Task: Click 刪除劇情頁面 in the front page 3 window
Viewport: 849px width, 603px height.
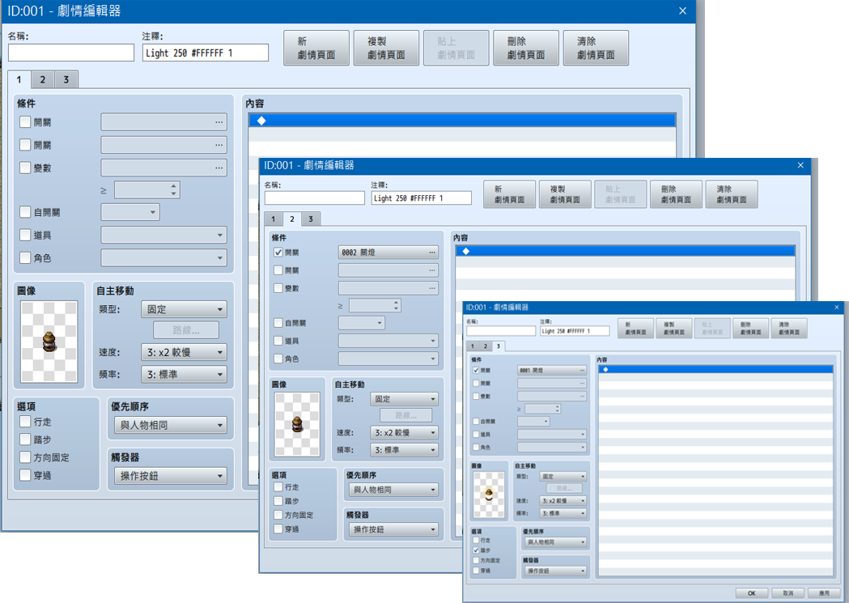Action: click(x=750, y=329)
